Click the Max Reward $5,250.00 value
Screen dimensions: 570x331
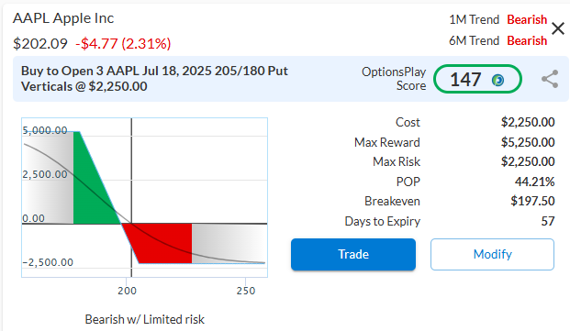point(528,142)
